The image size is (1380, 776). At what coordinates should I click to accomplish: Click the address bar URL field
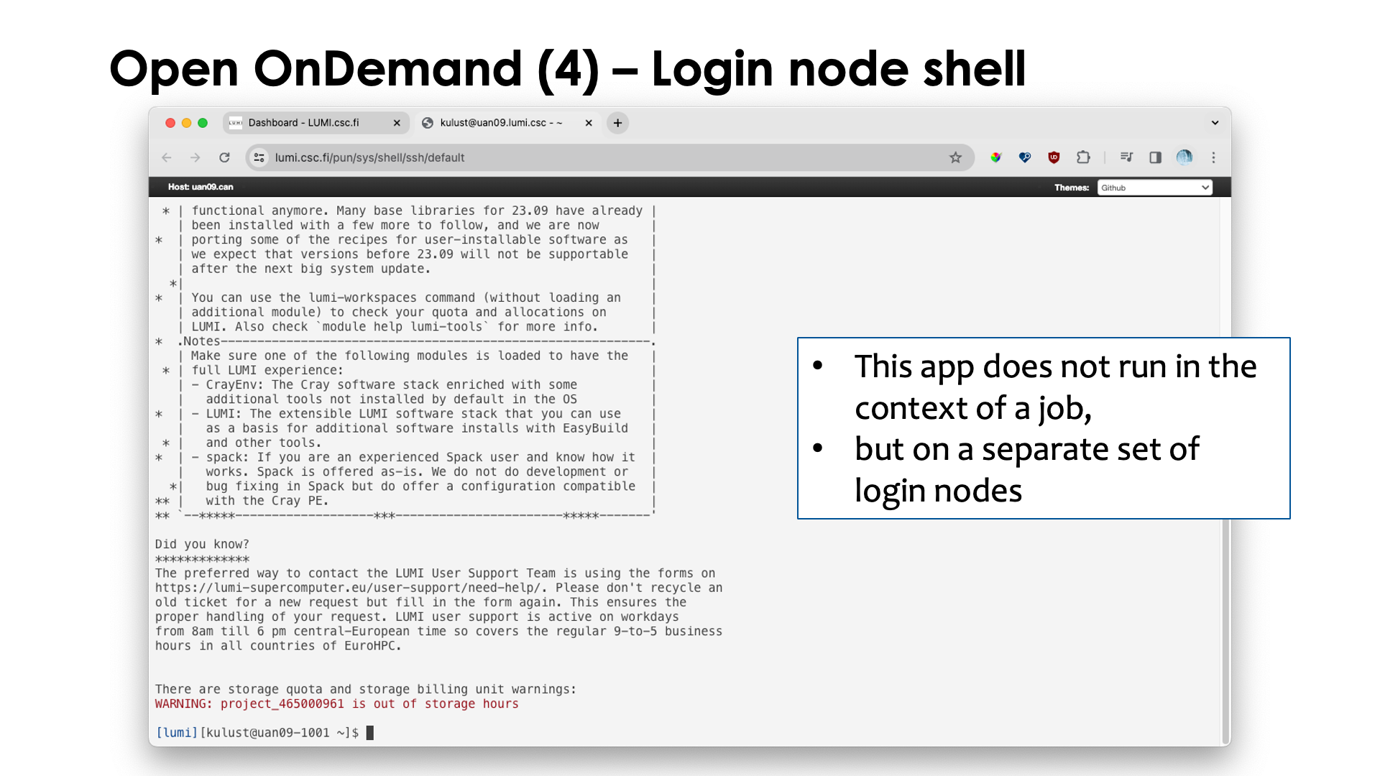(609, 157)
